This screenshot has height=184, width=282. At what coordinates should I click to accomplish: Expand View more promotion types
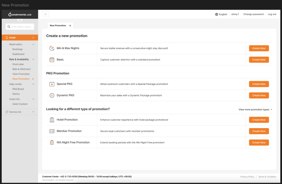[x=255, y=110]
